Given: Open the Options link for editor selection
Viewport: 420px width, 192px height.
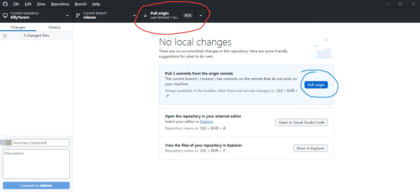Looking at the screenshot, I should coord(206,122).
